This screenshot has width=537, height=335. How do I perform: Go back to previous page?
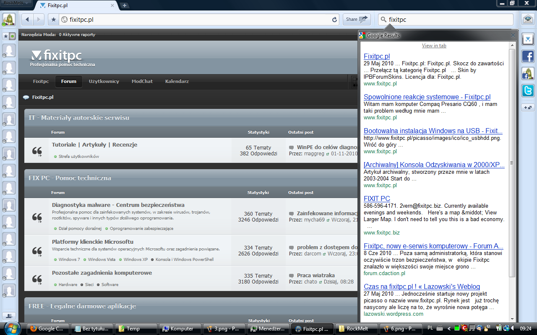tap(27, 19)
